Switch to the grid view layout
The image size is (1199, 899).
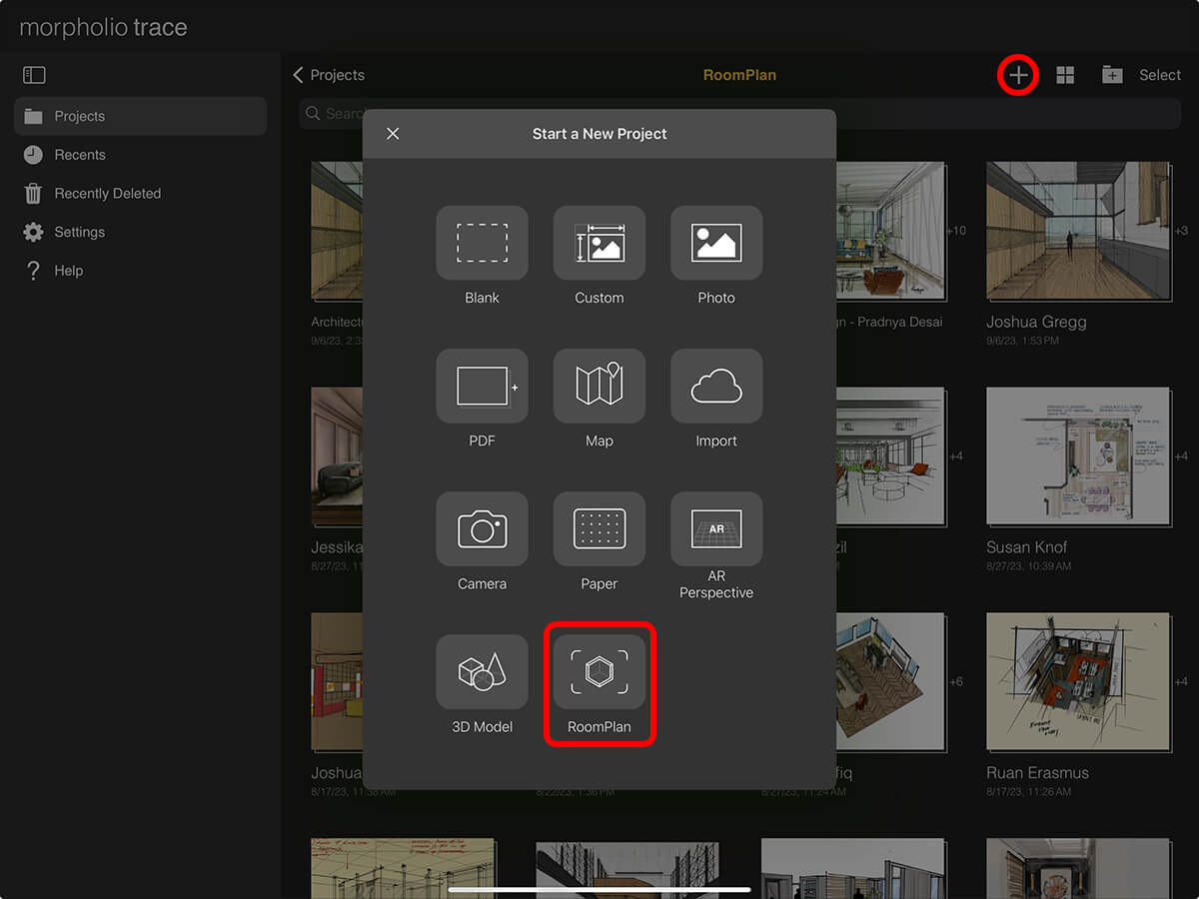(1065, 75)
